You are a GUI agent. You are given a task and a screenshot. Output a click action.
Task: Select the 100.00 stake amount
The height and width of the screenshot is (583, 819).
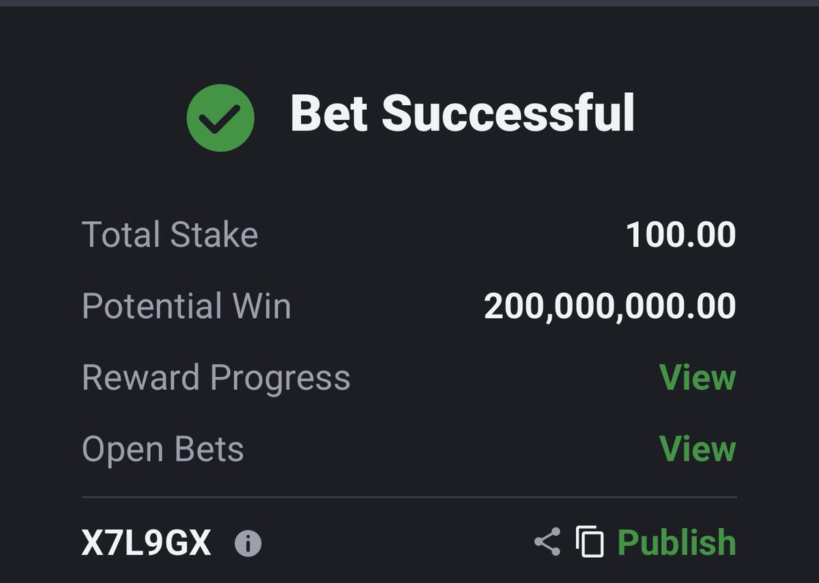point(681,236)
